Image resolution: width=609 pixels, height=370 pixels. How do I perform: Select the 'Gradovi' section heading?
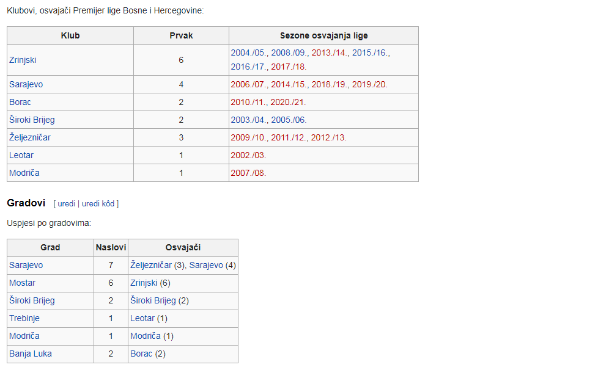click(26, 203)
